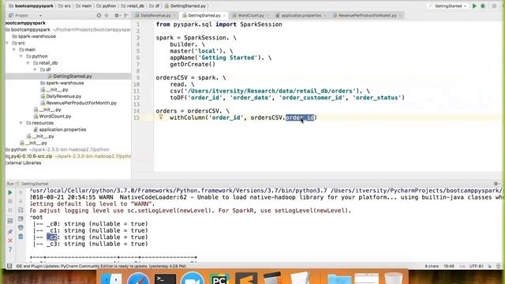This screenshot has height=284, width=505.
Task: Click line number 11 in the editor gutter
Action: pos(137,92)
